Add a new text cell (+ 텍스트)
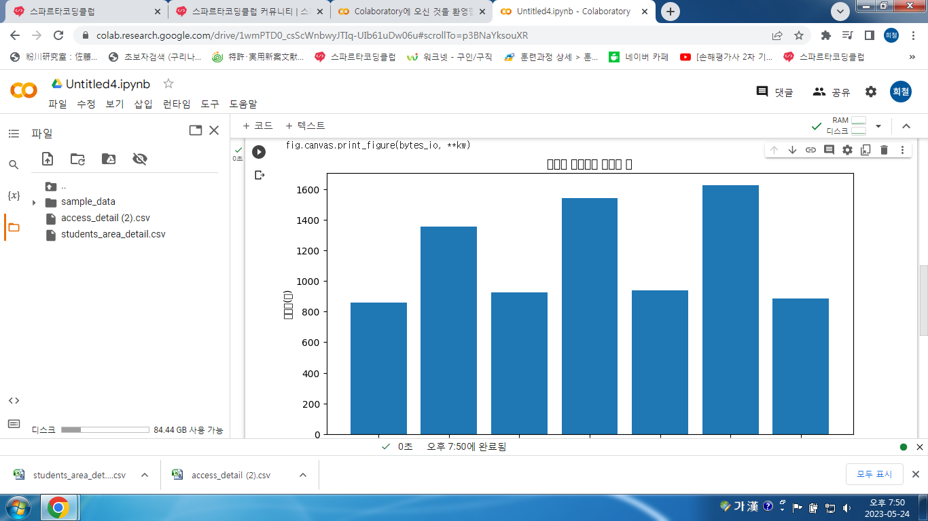This screenshot has height=521, width=928. [305, 126]
